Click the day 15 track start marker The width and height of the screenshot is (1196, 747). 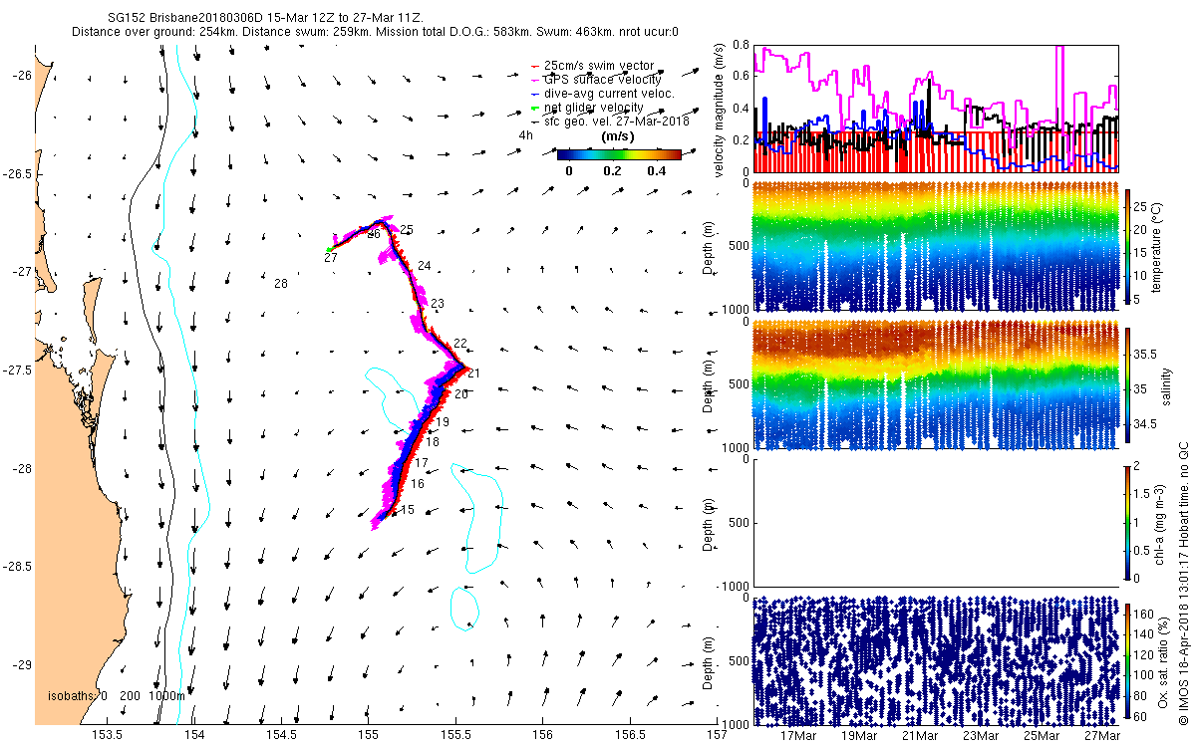click(408, 510)
